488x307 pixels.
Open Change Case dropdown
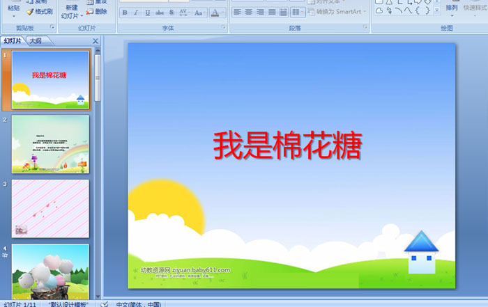199,13
